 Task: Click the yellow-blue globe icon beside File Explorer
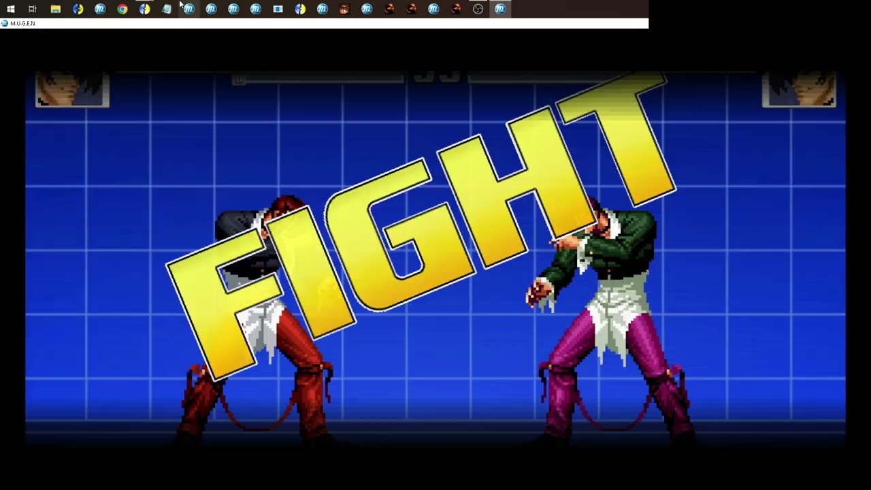pyautogui.click(x=78, y=9)
